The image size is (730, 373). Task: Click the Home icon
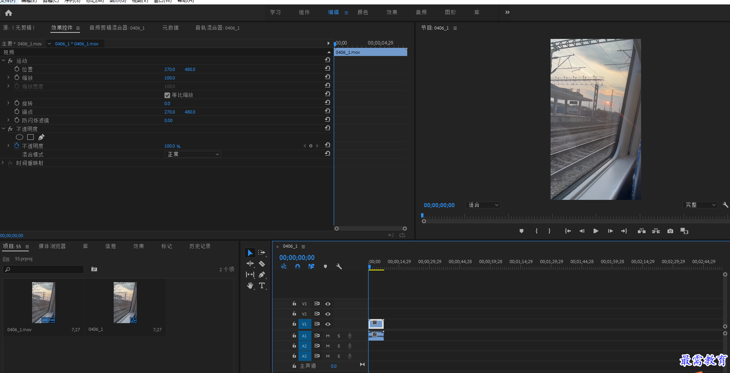pyautogui.click(x=9, y=13)
